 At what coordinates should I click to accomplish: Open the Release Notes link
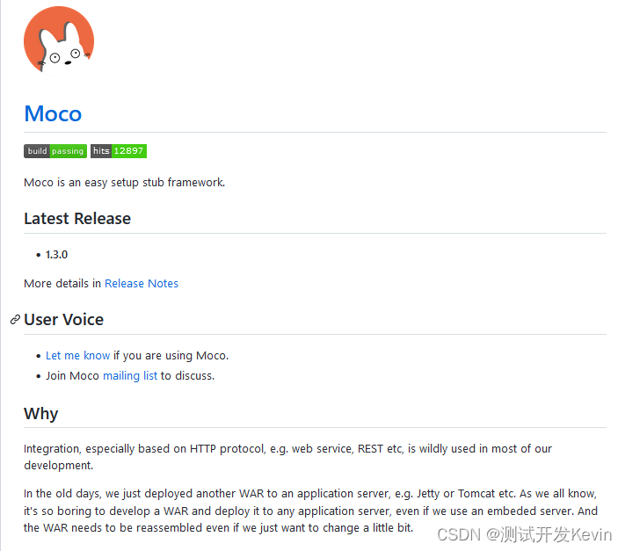(141, 283)
